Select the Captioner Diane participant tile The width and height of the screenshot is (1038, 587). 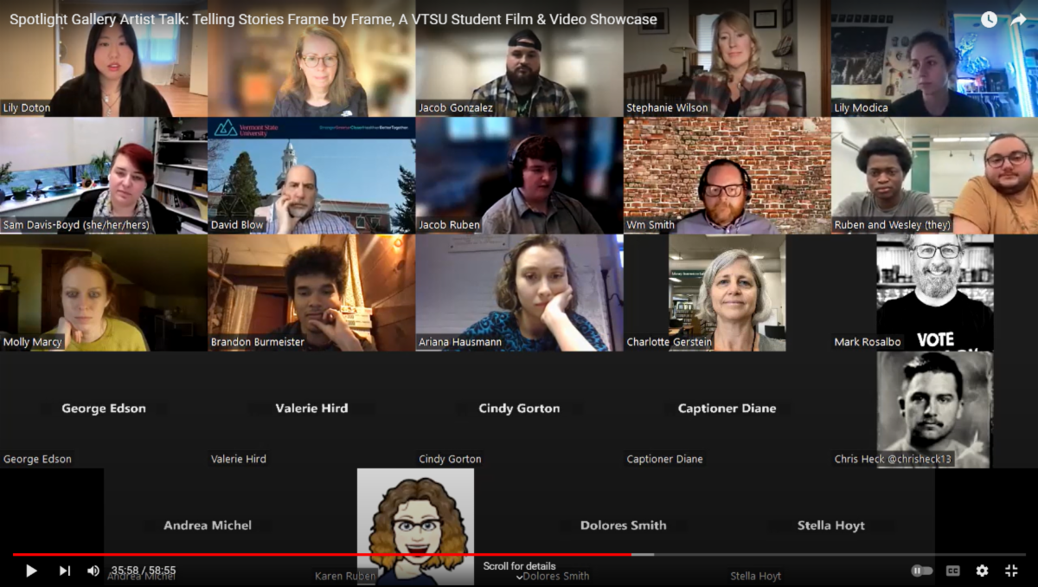tap(727, 409)
